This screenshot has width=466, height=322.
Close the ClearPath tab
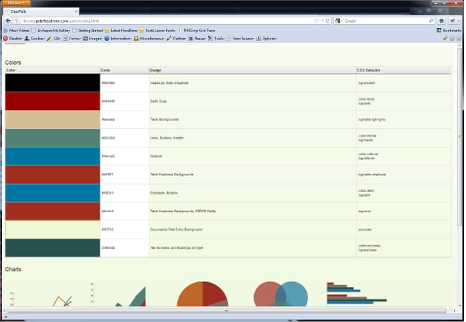[76, 11]
